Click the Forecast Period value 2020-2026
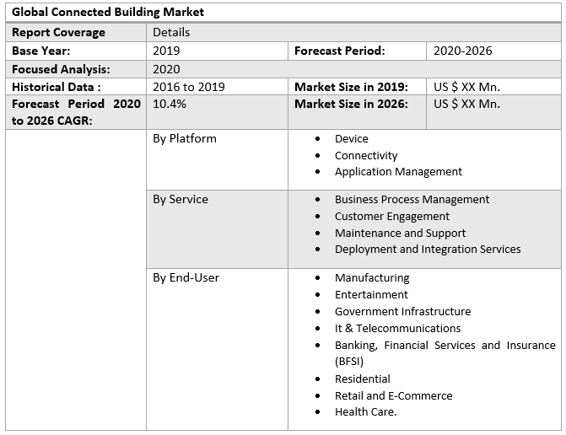 point(462,51)
